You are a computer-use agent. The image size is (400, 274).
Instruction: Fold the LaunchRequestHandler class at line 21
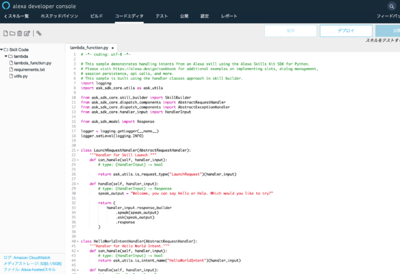[77, 150]
